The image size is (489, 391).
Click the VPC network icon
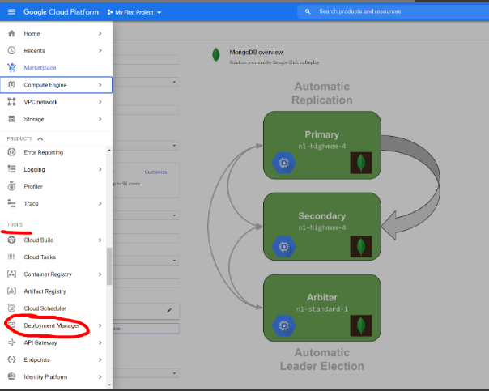[11, 102]
